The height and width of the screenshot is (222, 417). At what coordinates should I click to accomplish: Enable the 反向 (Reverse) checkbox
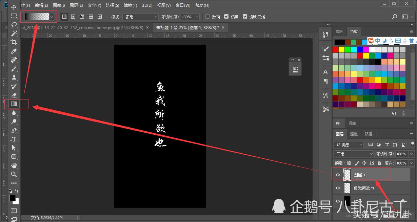point(207,17)
